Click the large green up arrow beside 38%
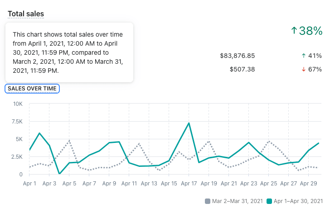Viewport: 330px width, 208px height. (x=294, y=31)
